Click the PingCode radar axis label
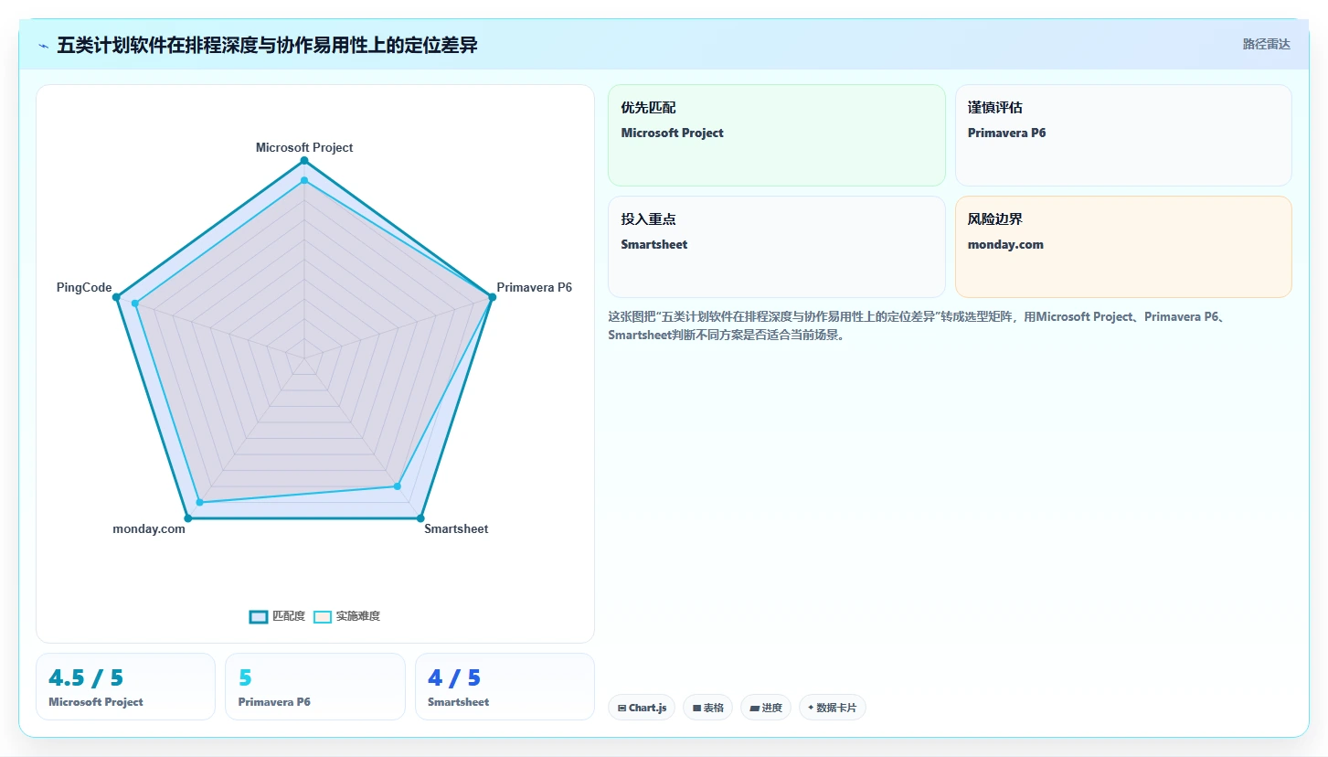Image resolution: width=1328 pixels, height=757 pixels. click(x=84, y=287)
